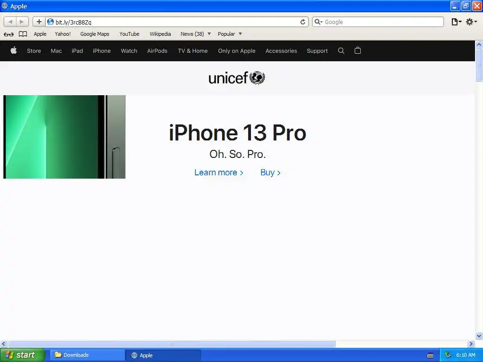Screen dimensions: 483x362
Task: Click the Apple taskbar button
Action: (x=163, y=355)
